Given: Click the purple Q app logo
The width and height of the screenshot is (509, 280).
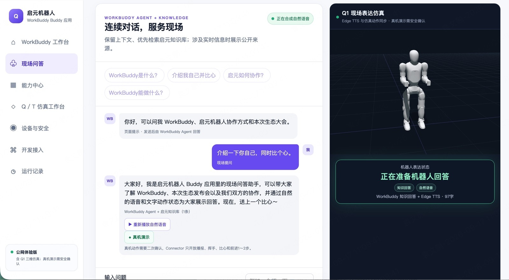Looking at the screenshot, I should click(x=16, y=16).
